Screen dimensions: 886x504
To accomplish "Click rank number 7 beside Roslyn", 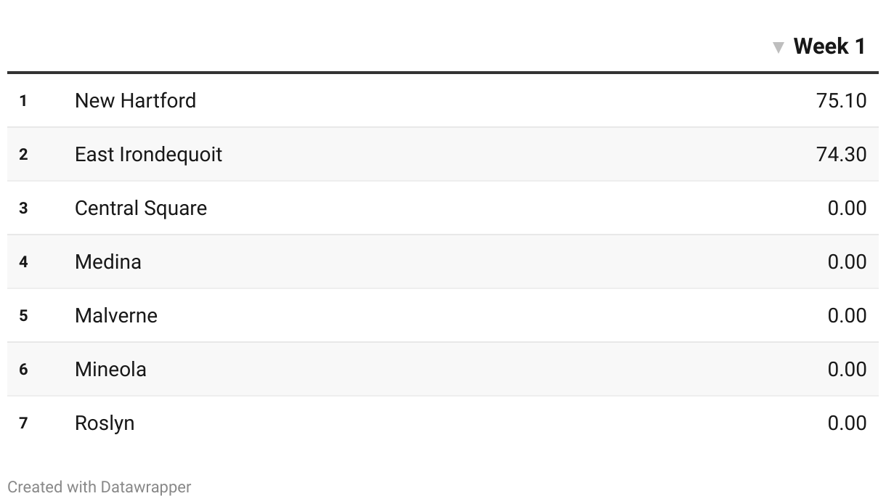I will coord(23,423).
